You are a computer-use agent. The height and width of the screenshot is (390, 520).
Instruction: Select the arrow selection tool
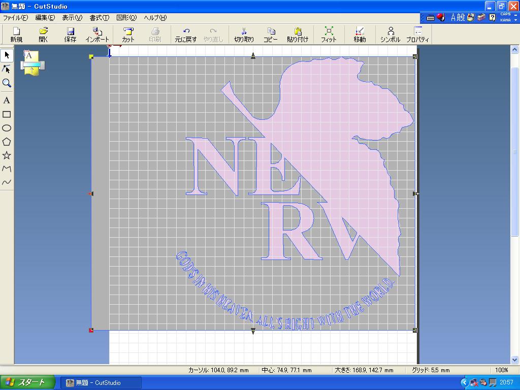(7, 55)
